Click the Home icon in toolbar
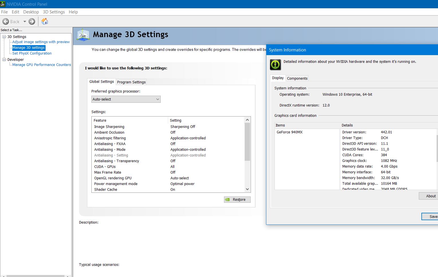This screenshot has width=438, height=277. (45, 21)
